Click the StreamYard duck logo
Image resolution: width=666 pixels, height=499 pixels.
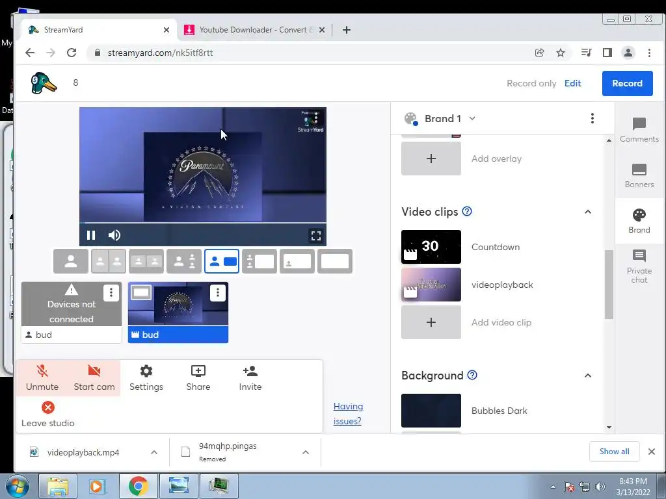pyautogui.click(x=44, y=83)
